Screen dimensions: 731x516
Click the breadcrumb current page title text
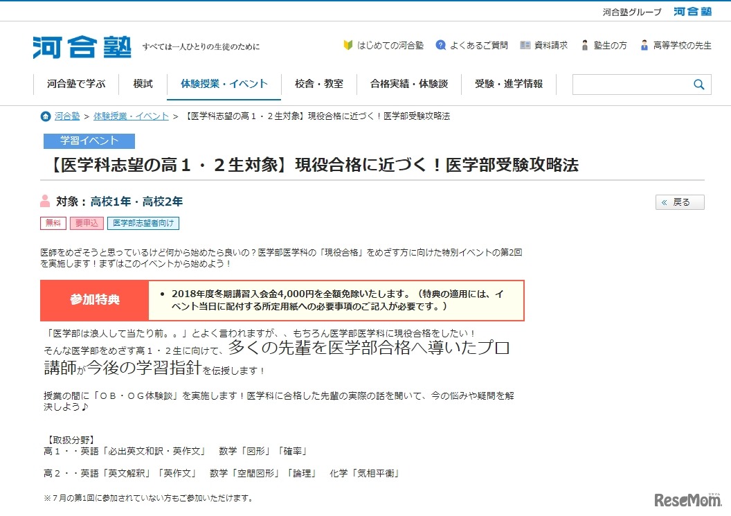[316, 116]
